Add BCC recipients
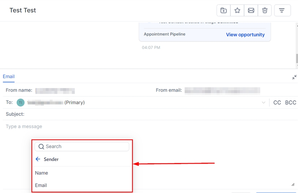 tap(290, 103)
